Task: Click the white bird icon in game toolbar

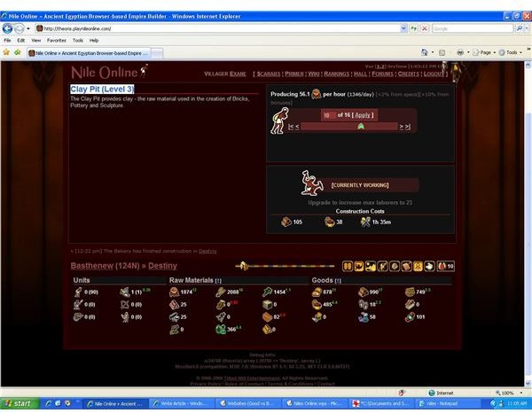Action: tap(429, 266)
